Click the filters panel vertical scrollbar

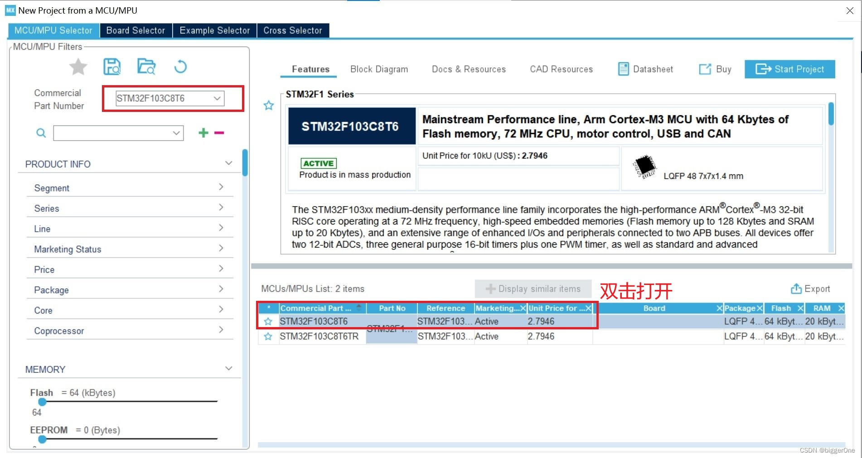pyautogui.click(x=245, y=163)
